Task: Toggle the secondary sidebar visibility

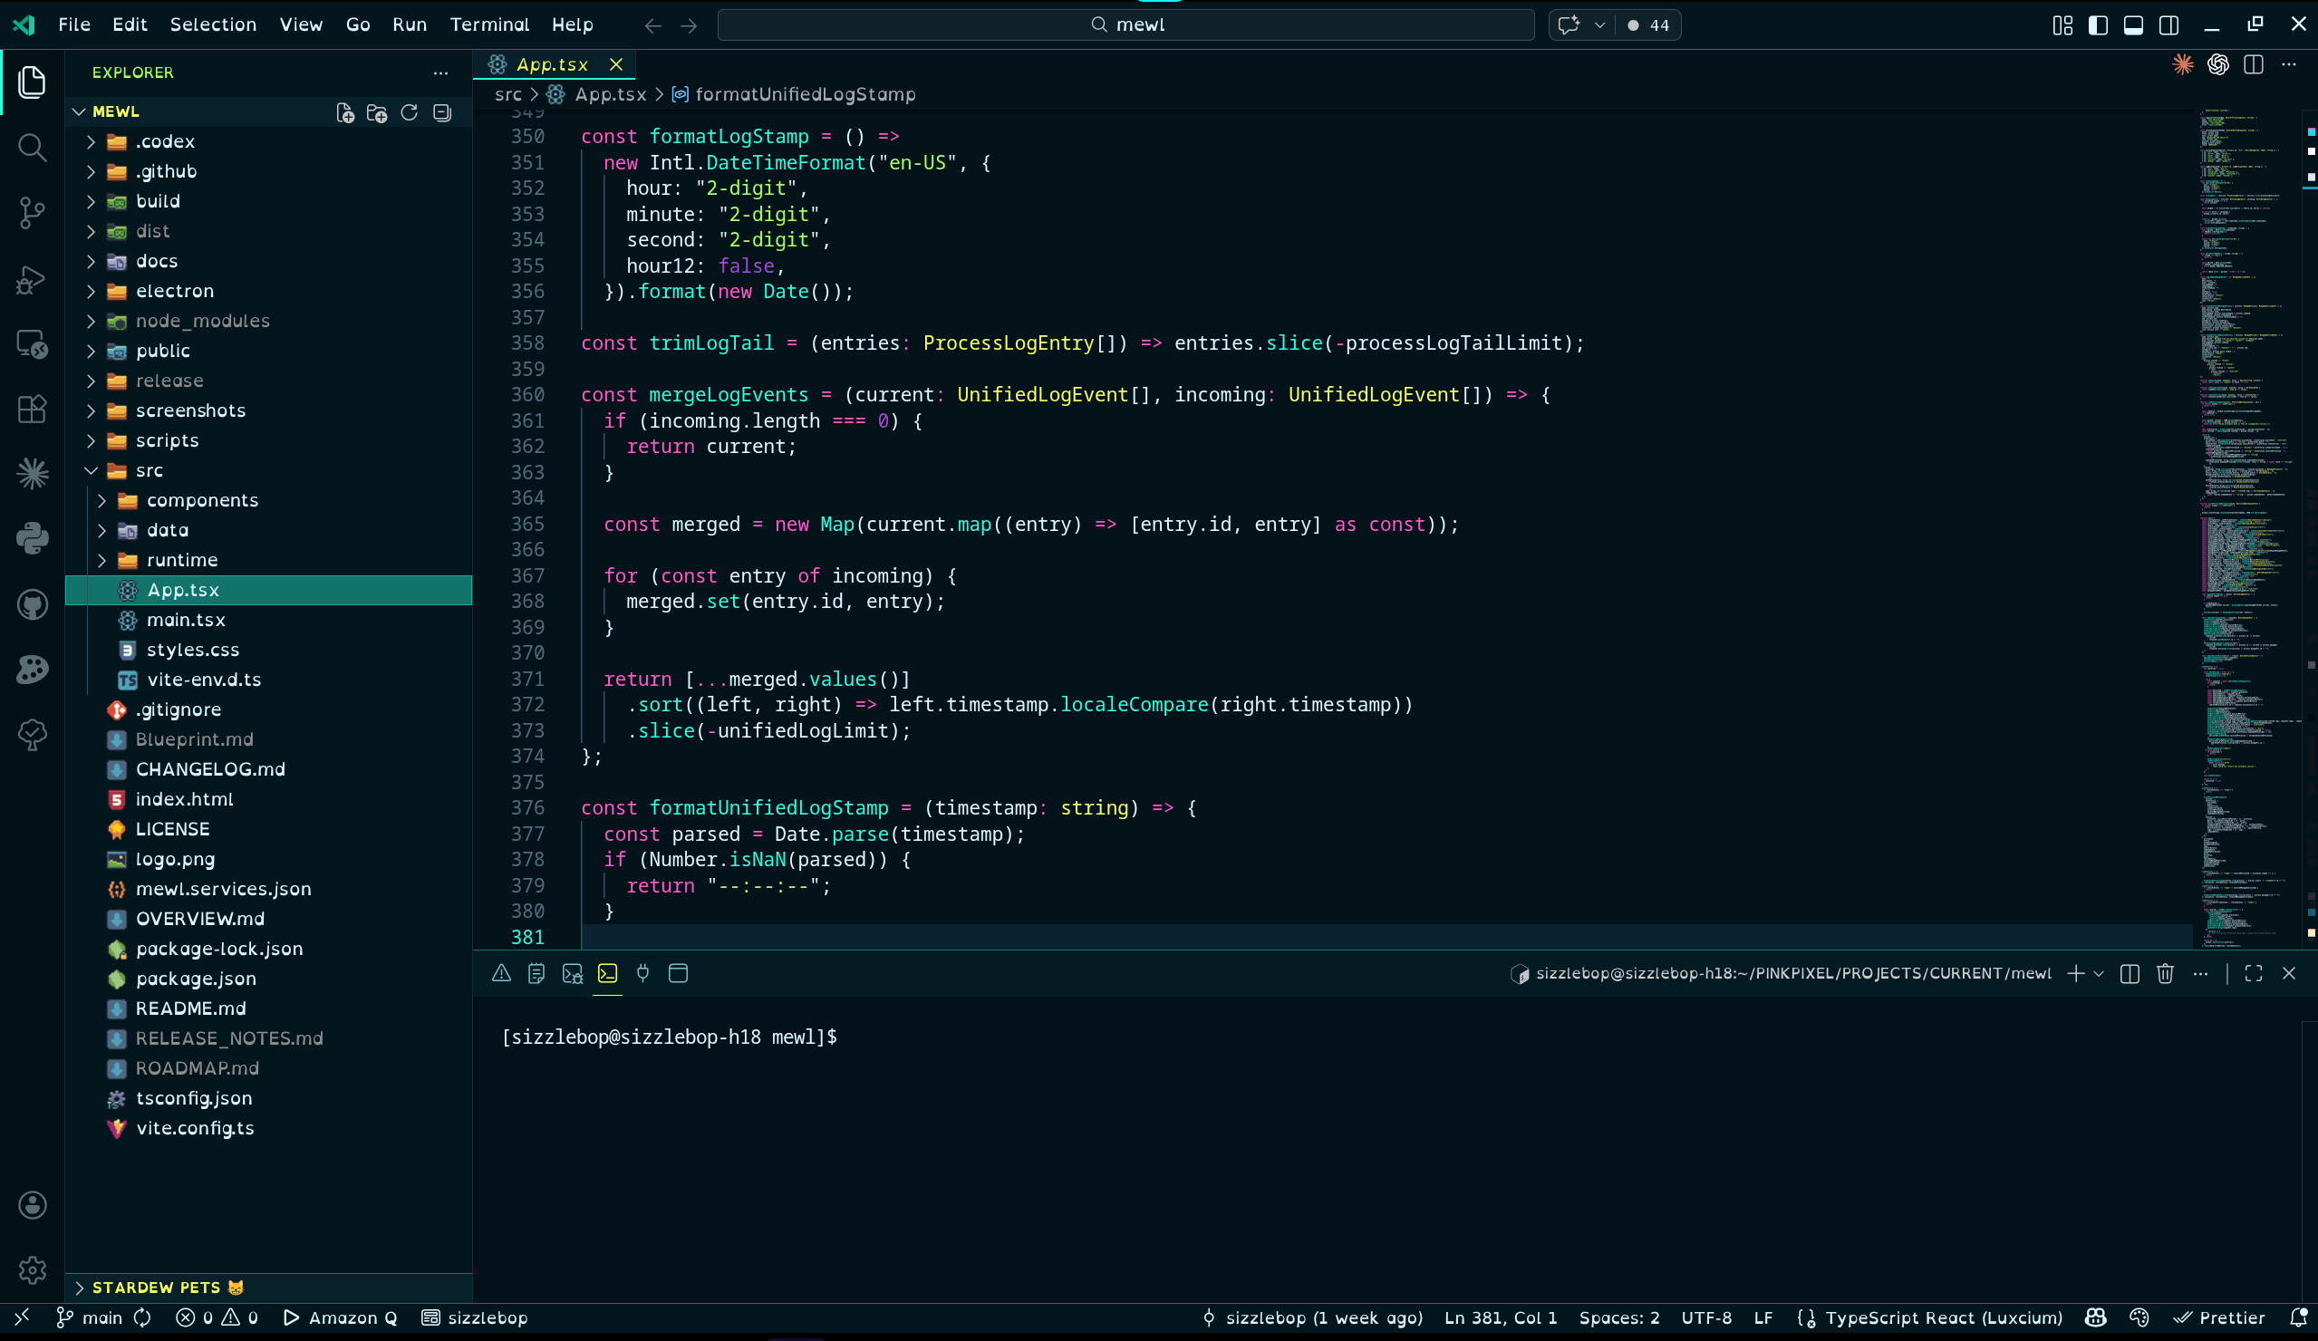Action: [2168, 24]
